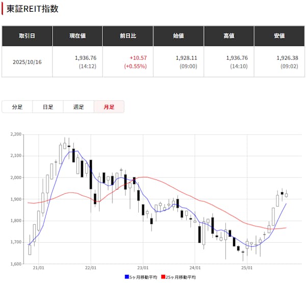The height and width of the screenshot is (283, 306).
Task: Click the 21/01 x-axis label
Action: 38,268
